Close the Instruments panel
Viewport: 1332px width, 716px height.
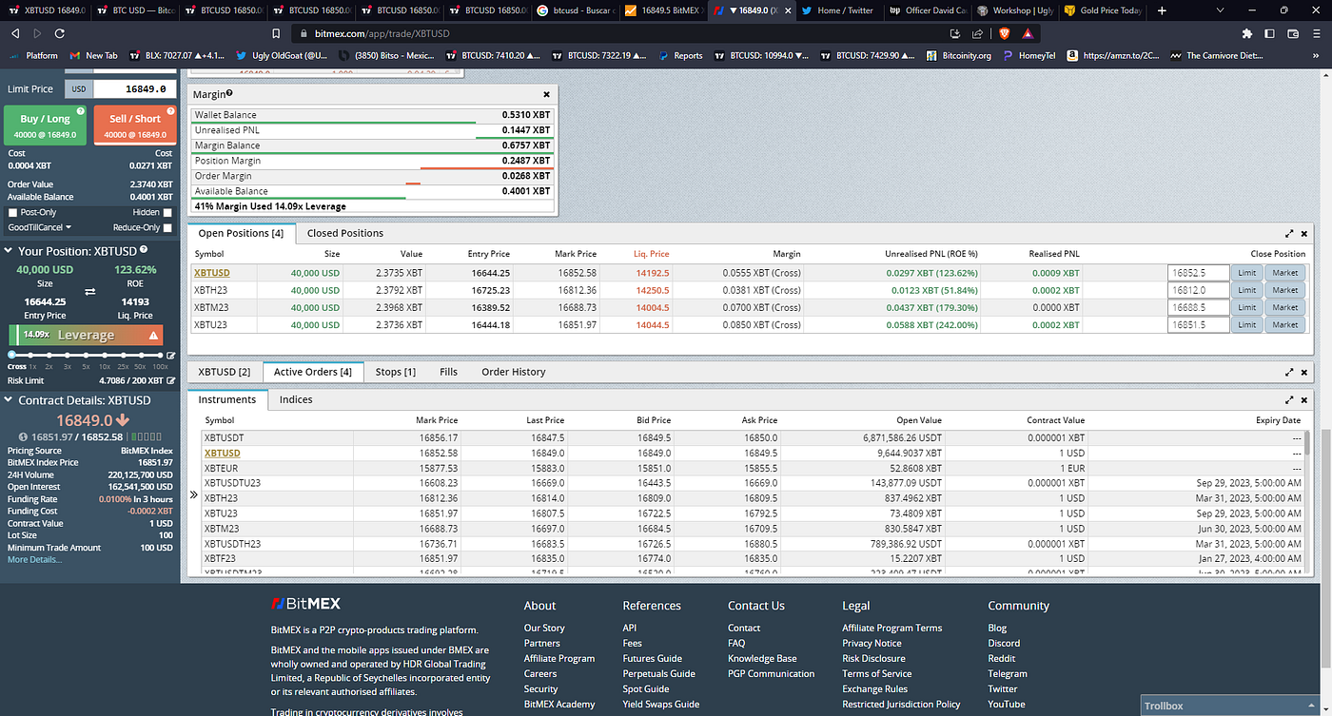click(1304, 400)
